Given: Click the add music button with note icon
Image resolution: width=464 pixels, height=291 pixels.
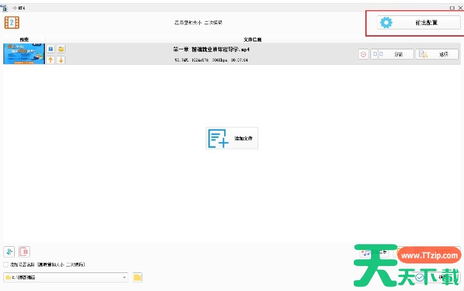Looking at the screenshot, I should (374, 252).
